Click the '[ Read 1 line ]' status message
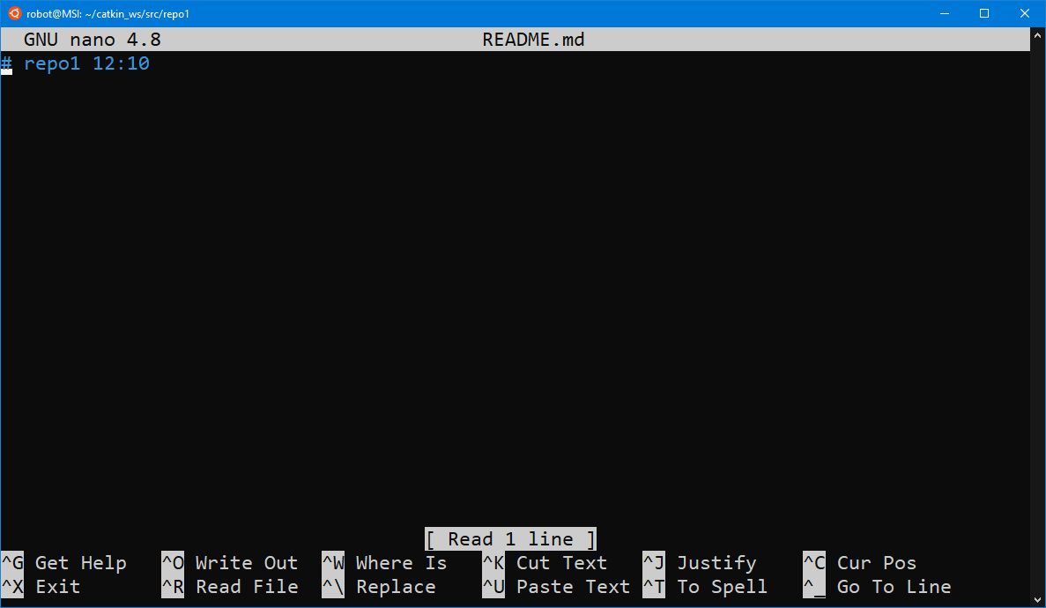 click(x=510, y=539)
